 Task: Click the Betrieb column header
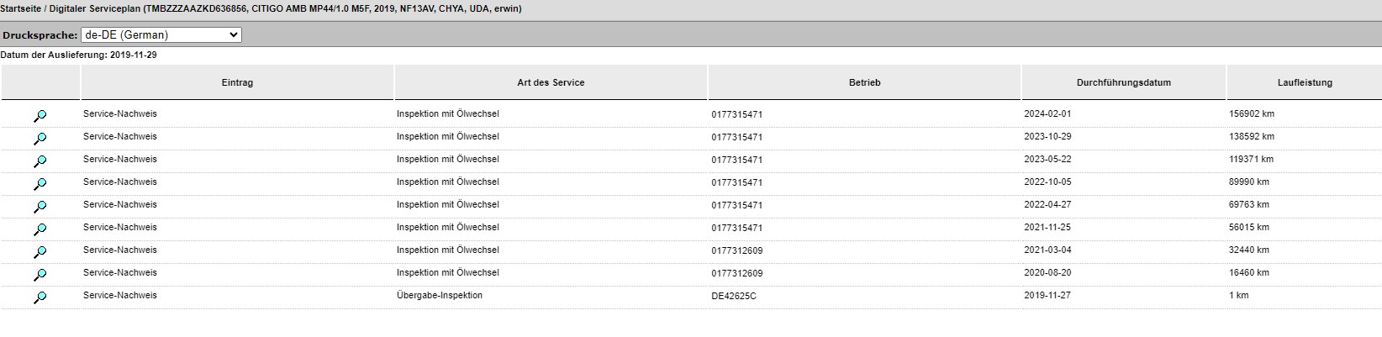[864, 82]
